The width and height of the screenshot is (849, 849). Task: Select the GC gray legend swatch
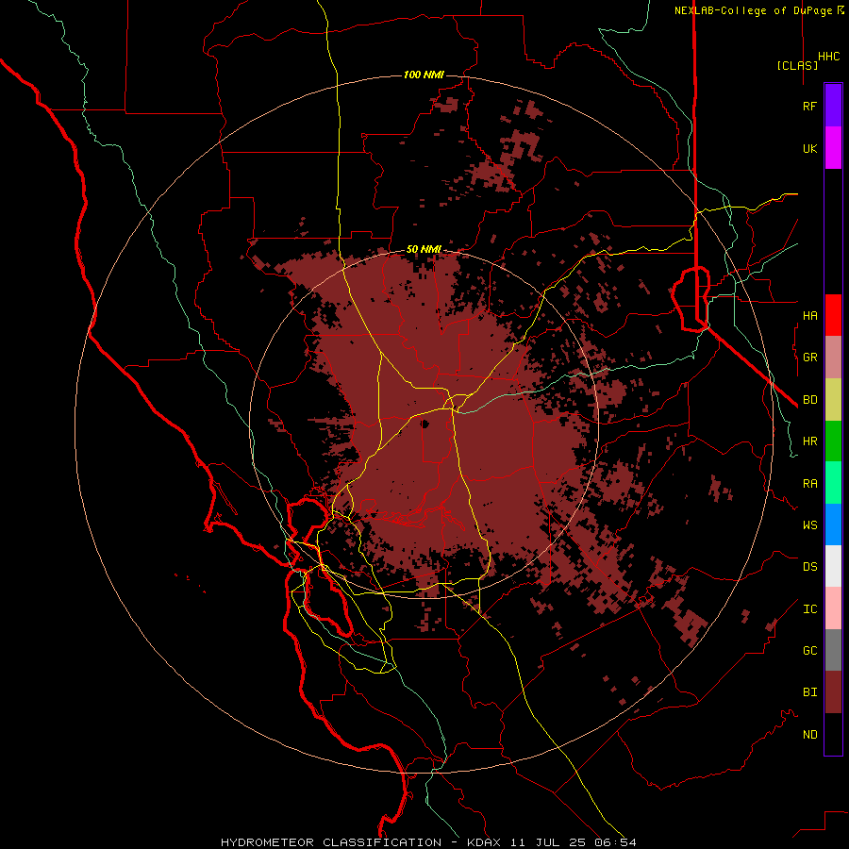click(x=833, y=650)
